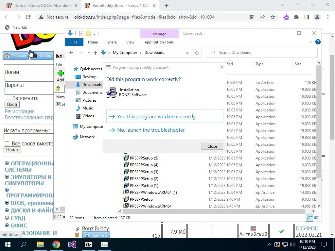335x251 pixels.
Task: Click the Логин input field
Action: 29,78
